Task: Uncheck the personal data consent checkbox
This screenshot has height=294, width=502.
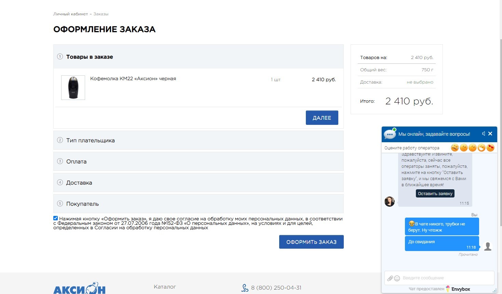Action: (x=56, y=218)
